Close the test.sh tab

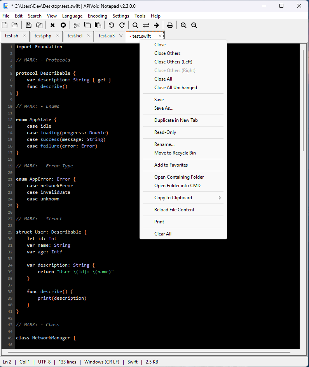(24, 36)
